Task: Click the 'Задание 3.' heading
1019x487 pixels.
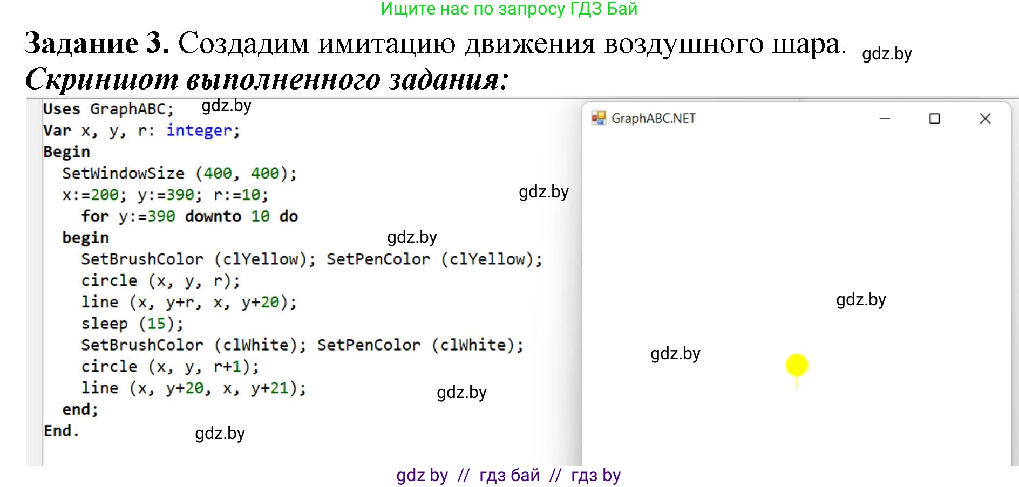Action: (97, 43)
